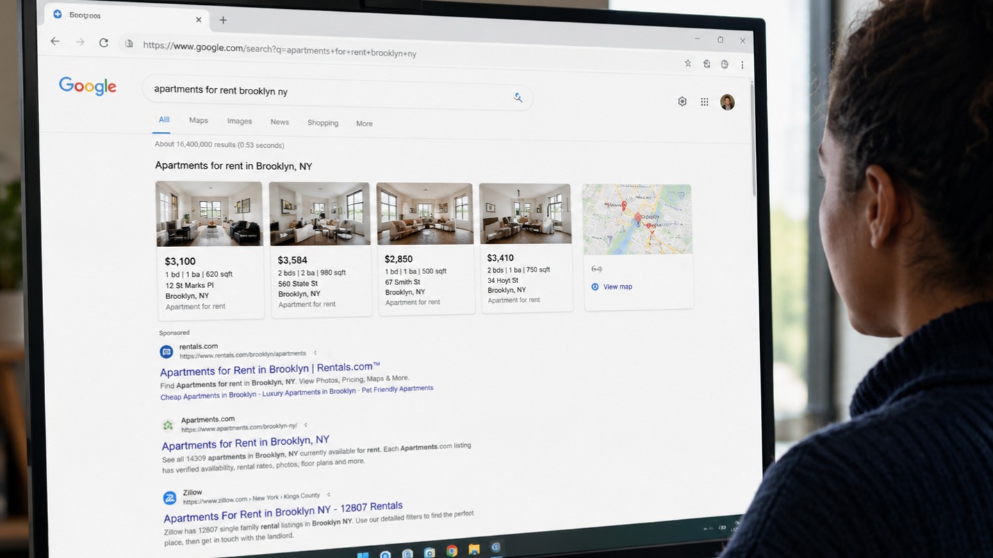Click the system tray icons in taskbar
The width and height of the screenshot is (993, 558).
pos(723,526)
